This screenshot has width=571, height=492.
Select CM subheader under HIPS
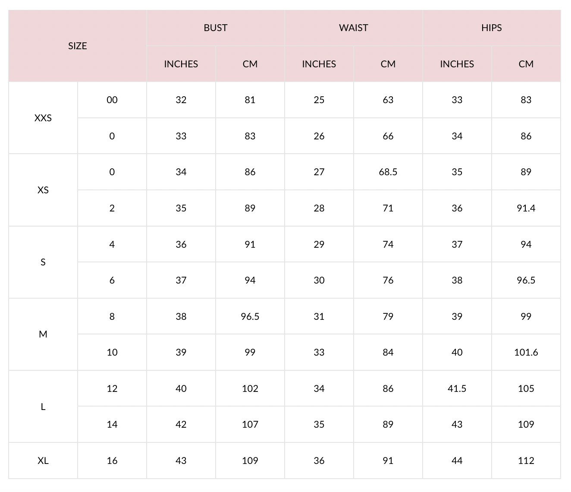[x=526, y=64]
